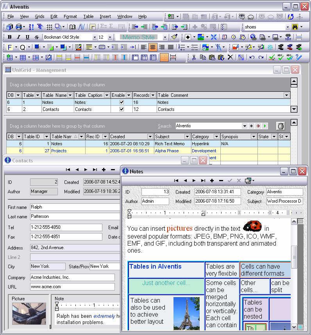The height and width of the screenshot is (335, 311).
Task: Toggle bold formatting in the toolbar
Action: click(10, 37)
